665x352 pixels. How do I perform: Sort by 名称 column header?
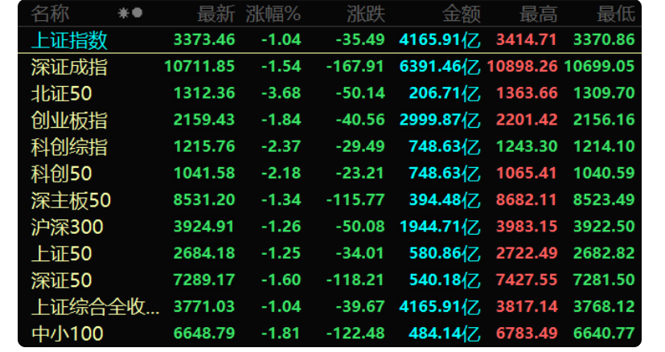[x=50, y=14]
